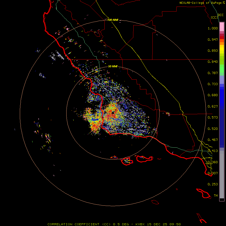Click the 0.680 scale value

point(213,95)
